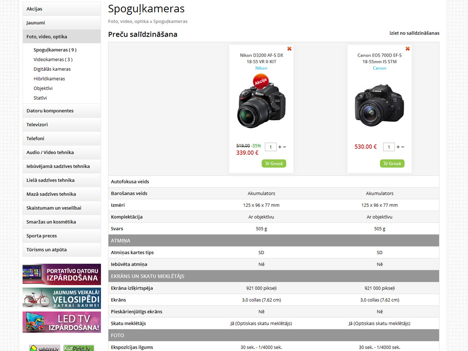Add Nikon D3200 to Grozā cart

[274, 163]
